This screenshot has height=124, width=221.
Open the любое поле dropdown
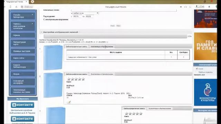[86, 13]
